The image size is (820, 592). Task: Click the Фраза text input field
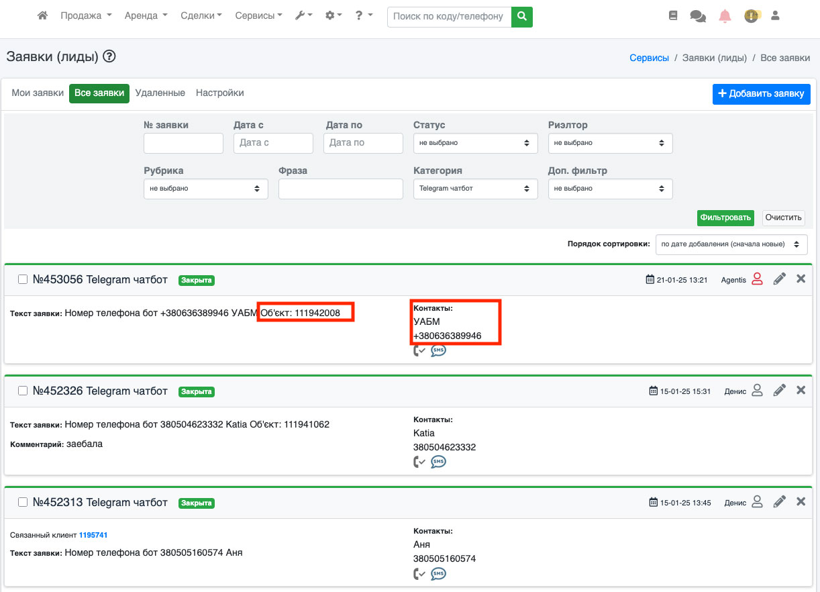340,189
